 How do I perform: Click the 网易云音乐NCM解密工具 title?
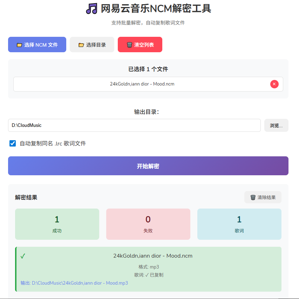pos(156,8)
